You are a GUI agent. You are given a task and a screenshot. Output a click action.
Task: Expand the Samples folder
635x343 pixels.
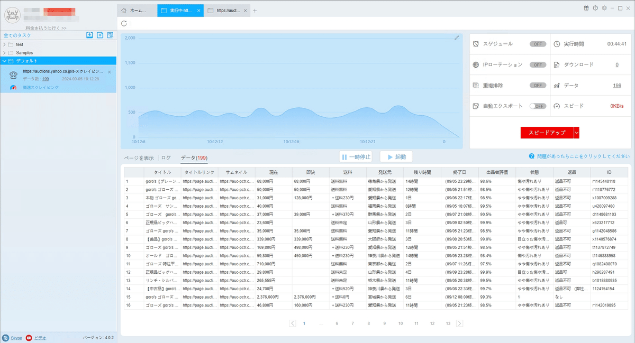[4, 53]
